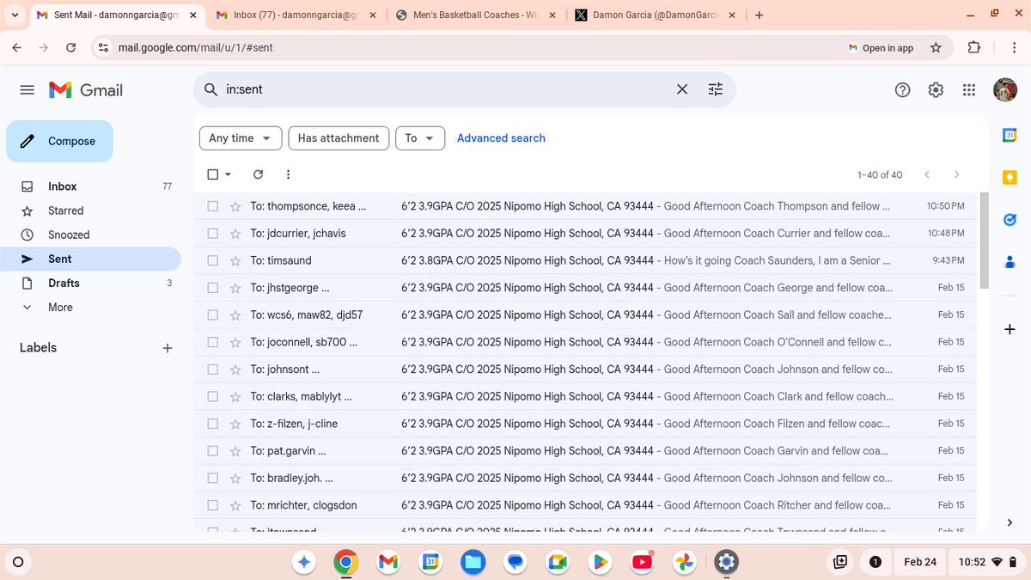Click the address bar URL

click(196, 48)
